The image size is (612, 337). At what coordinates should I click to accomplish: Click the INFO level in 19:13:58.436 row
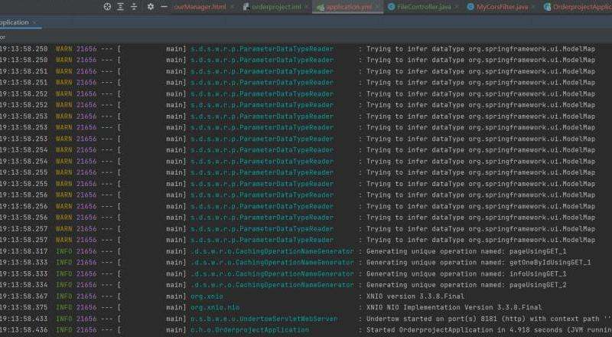point(64,330)
